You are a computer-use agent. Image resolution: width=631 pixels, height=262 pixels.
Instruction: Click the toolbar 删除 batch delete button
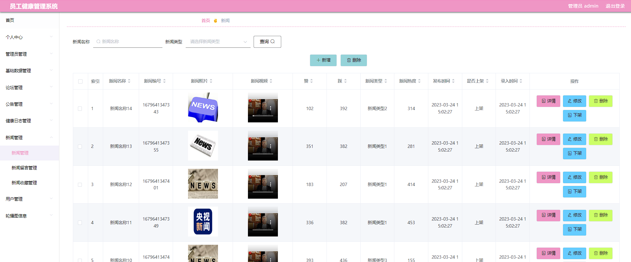click(354, 60)
